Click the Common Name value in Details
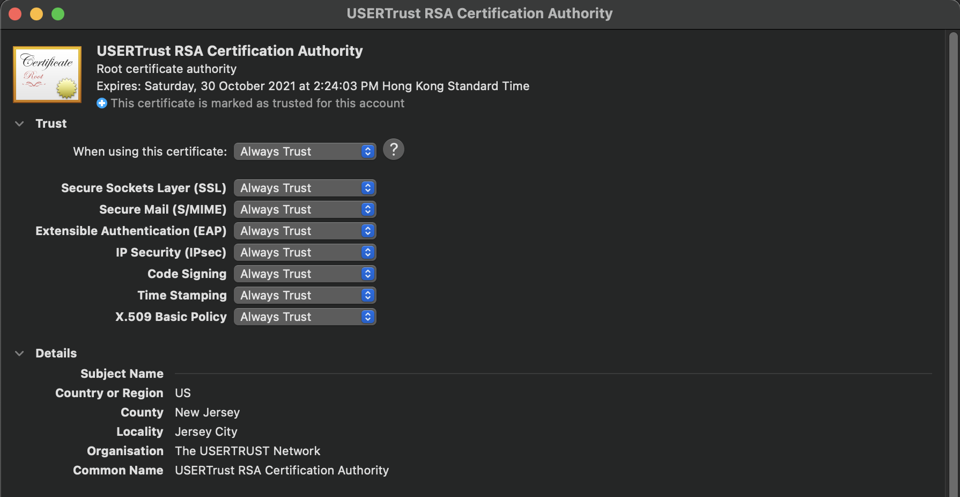 click(282, 470)
